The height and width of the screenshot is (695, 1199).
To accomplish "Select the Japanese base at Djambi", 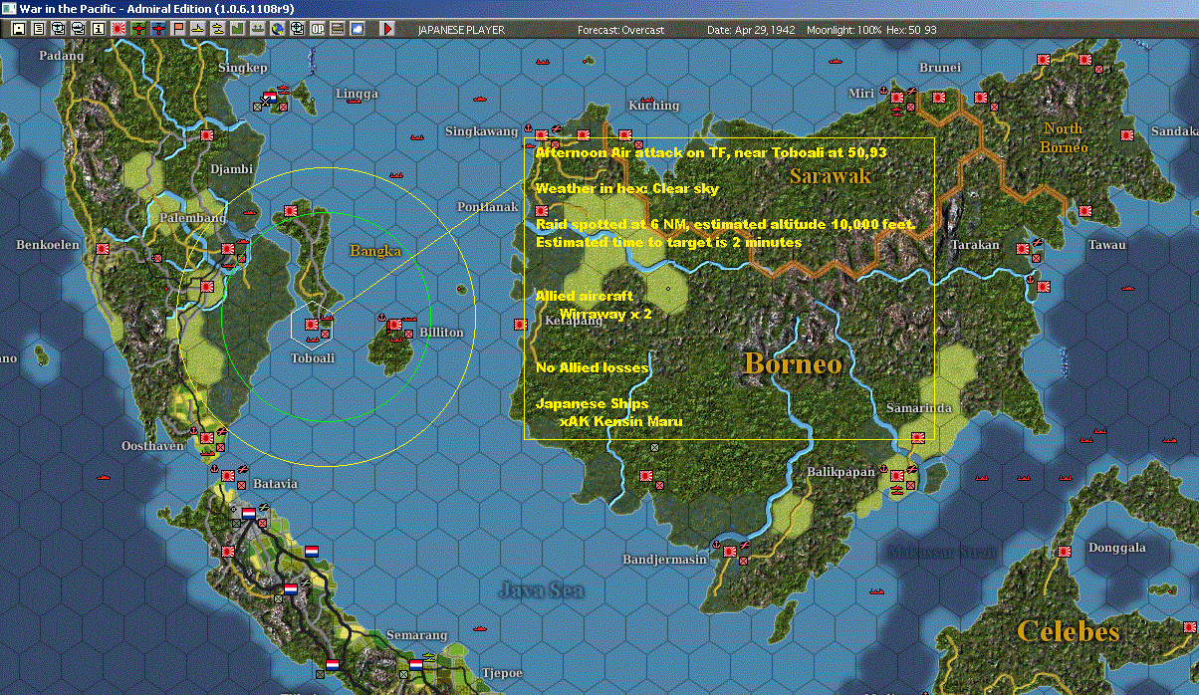I will pyautogui.click(x=207, y=134).
